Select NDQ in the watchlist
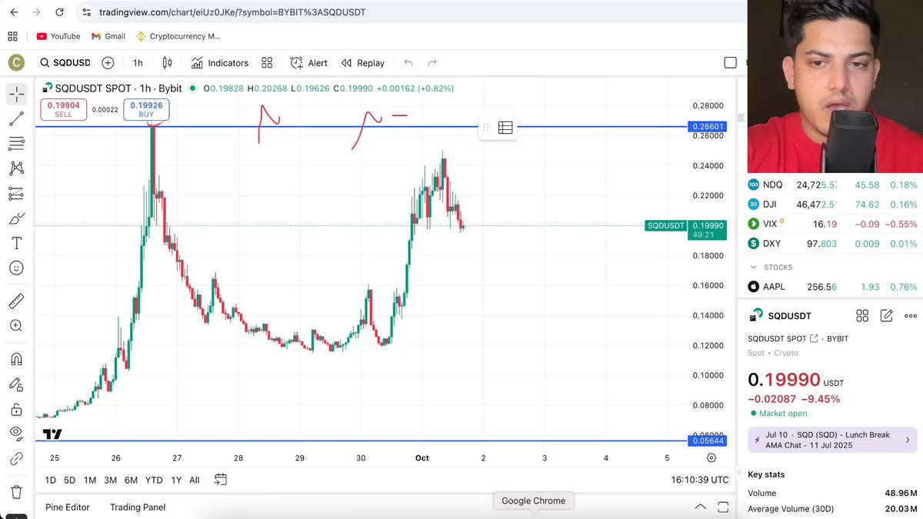 click(833, 185)
